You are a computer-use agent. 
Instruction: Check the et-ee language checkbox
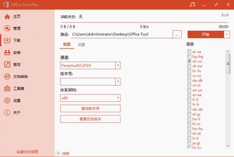189,95
